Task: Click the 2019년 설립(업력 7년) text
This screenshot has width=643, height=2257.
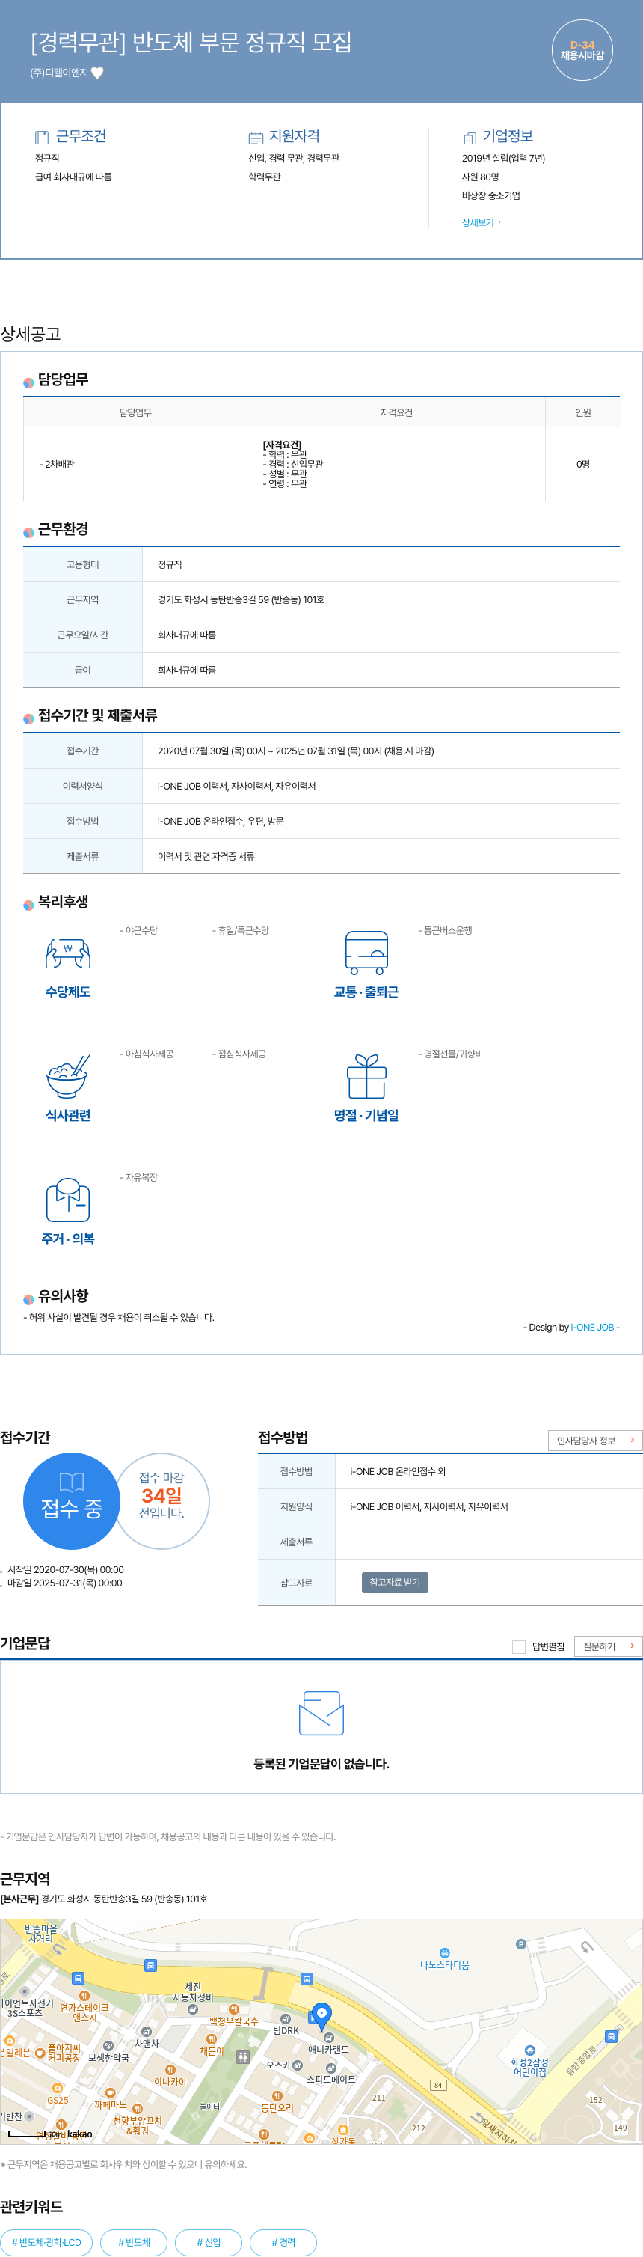Action: pos(503,159)
